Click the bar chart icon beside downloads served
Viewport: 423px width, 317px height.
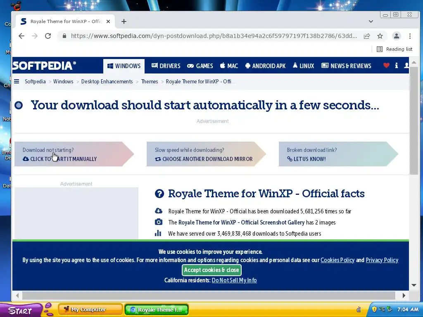click(158, 233)
